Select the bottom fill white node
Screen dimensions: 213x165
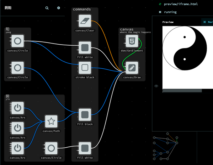[x=85, y=148]
